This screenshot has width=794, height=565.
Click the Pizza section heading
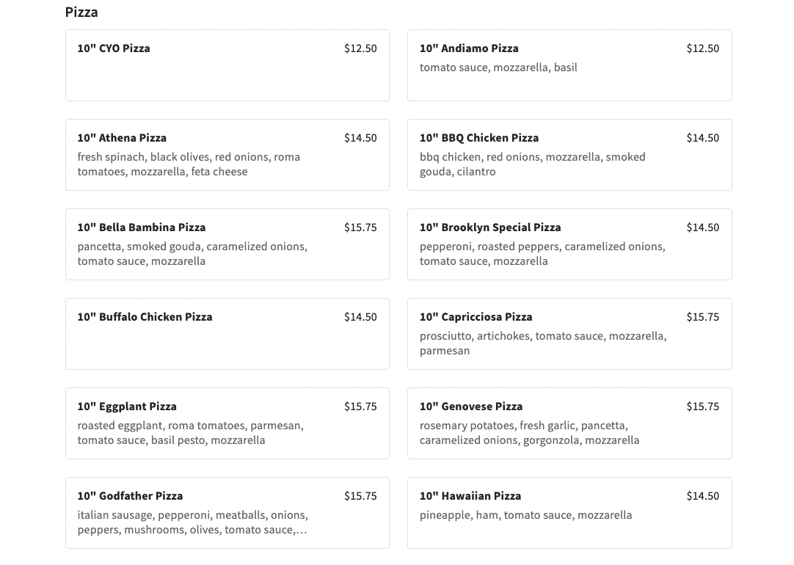coord(81,12)
